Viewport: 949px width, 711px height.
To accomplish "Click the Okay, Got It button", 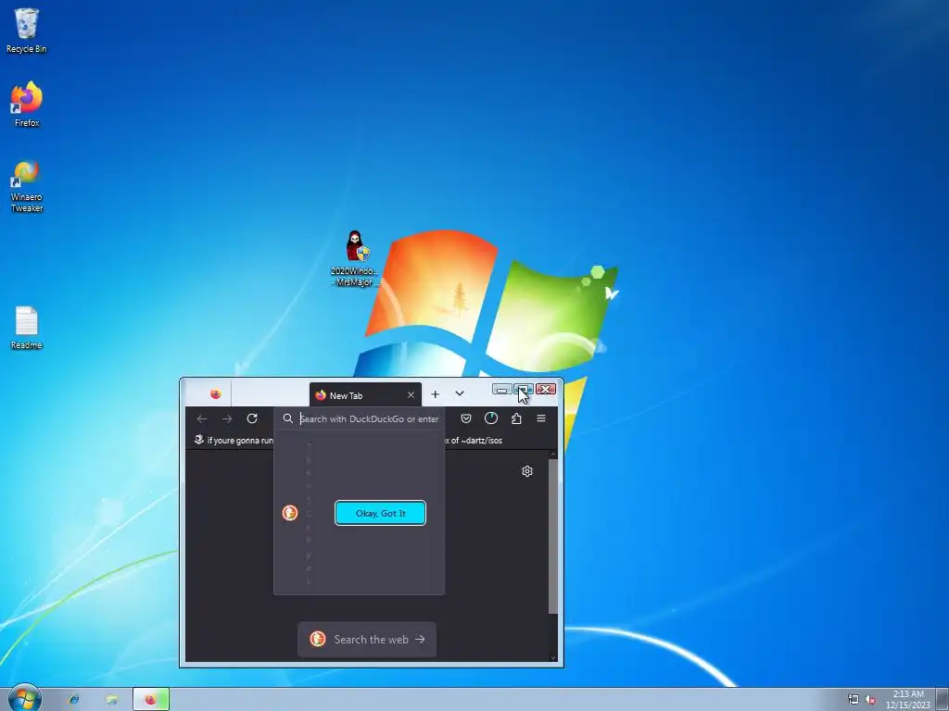I will (x=380, y=513).
